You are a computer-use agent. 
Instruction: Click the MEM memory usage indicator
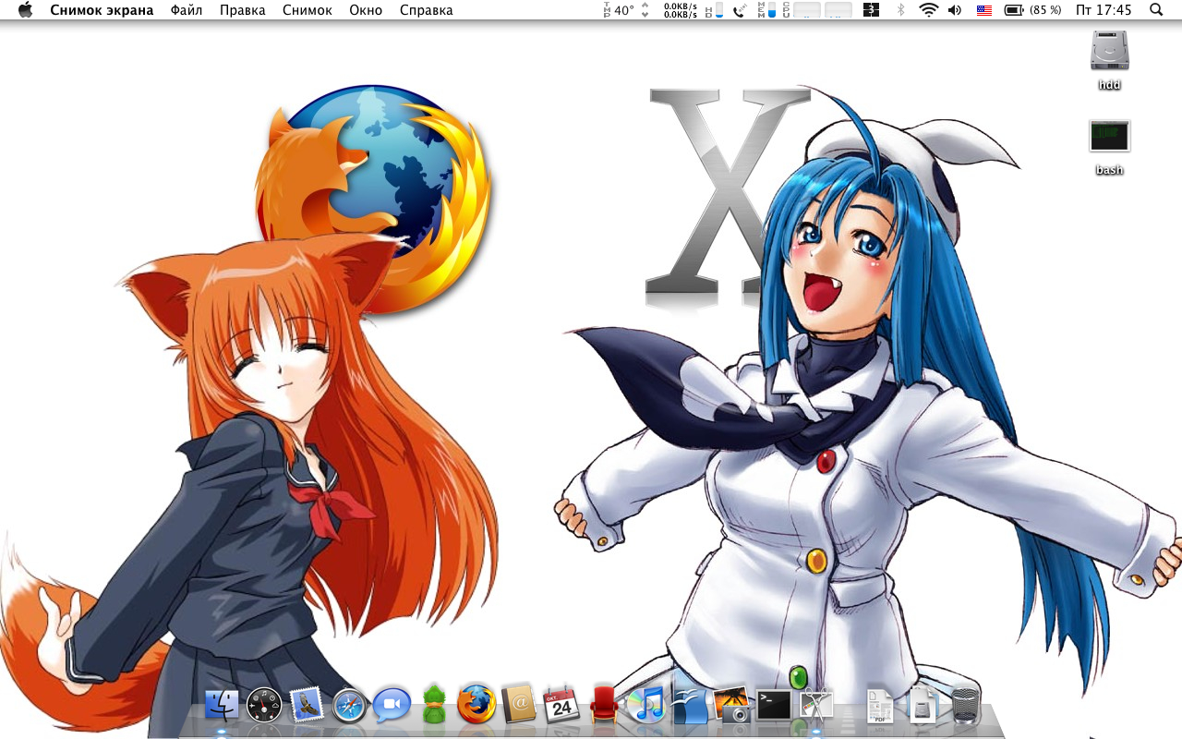[766, 10]
